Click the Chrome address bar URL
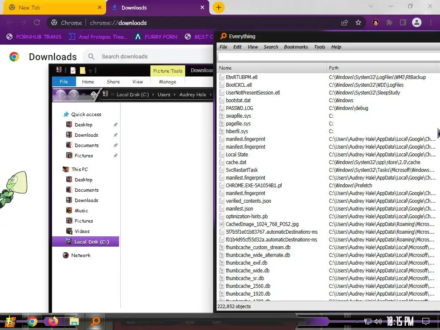Image resolution: width=440 pixels, height=330 pixels. click(x=118, y=23)
